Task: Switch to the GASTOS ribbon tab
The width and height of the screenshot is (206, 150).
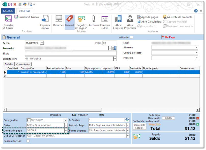Action: point(8,11)
